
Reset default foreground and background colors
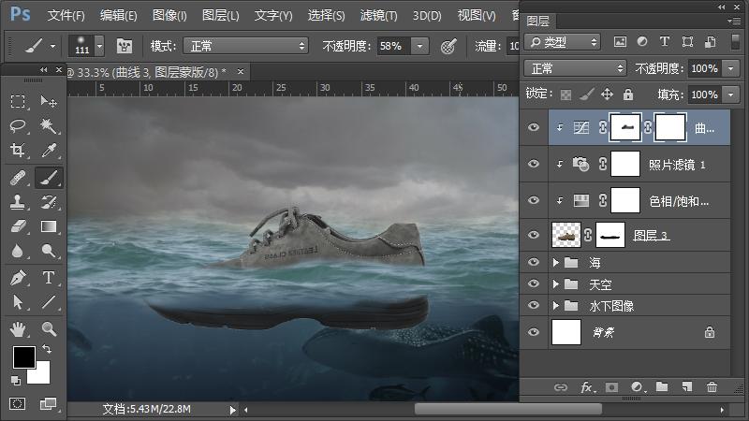pyautogui.click(x=16, y=381)
